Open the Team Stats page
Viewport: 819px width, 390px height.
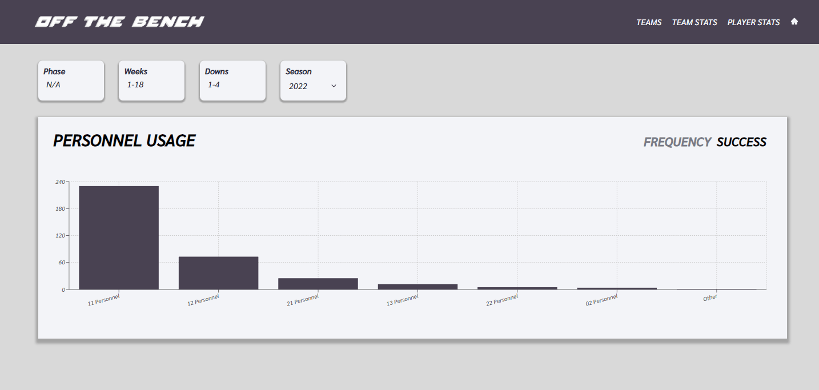(x=694, y=22)
